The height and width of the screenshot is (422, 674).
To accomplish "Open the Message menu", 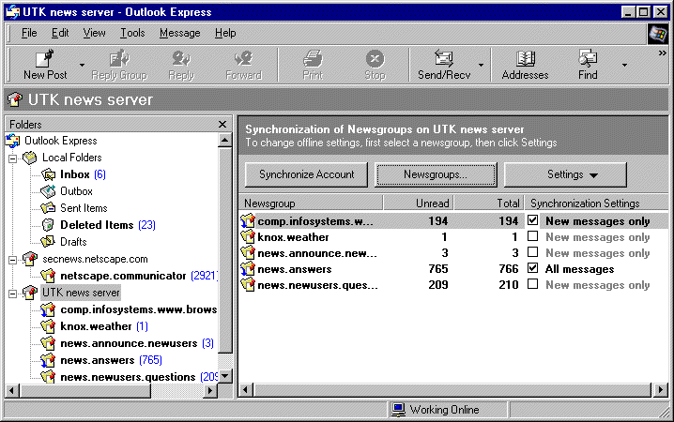I will 179,33.
